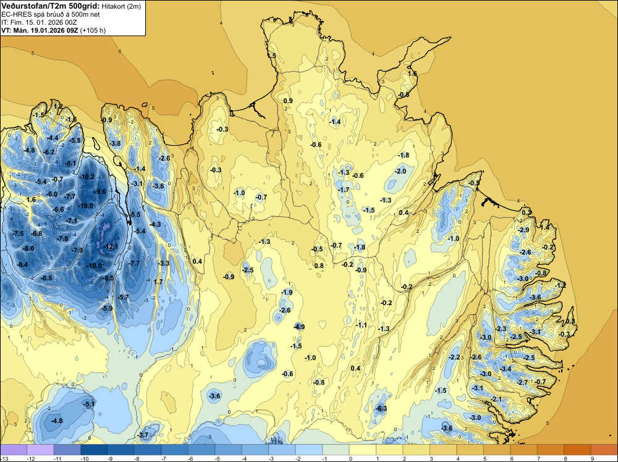The width and height of the screenshot is (618, 462).
Task: Click the temperature label -10.2
Action: 87,177
